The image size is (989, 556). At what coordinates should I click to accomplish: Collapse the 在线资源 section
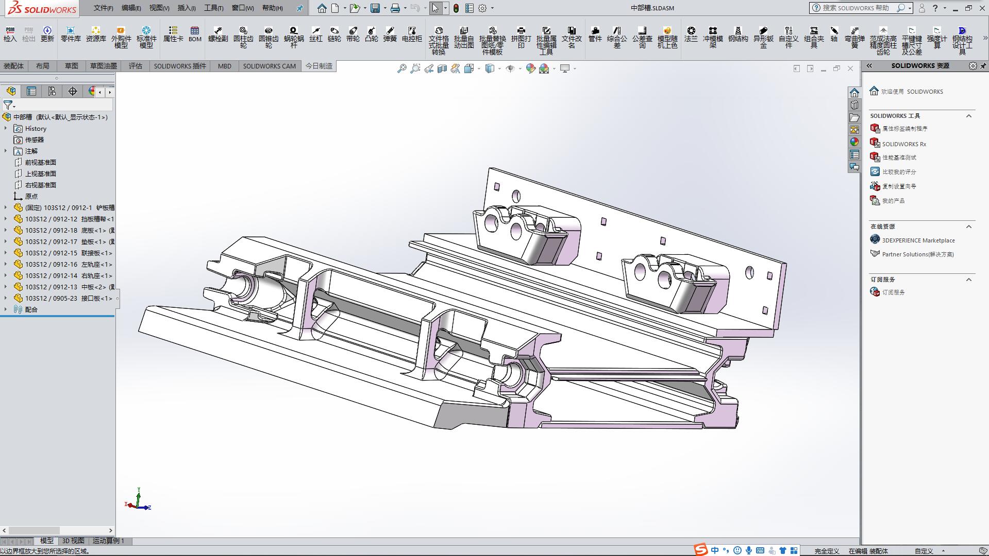pyautogui.click(x=969, y=227)
